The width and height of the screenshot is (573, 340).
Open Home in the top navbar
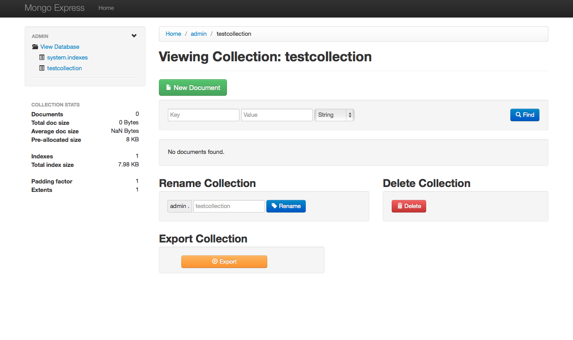106,8
